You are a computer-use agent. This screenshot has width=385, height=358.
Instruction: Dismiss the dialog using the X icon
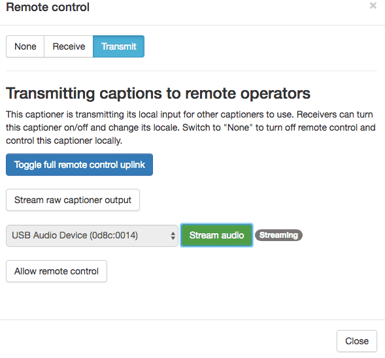[x=373, y=6]
